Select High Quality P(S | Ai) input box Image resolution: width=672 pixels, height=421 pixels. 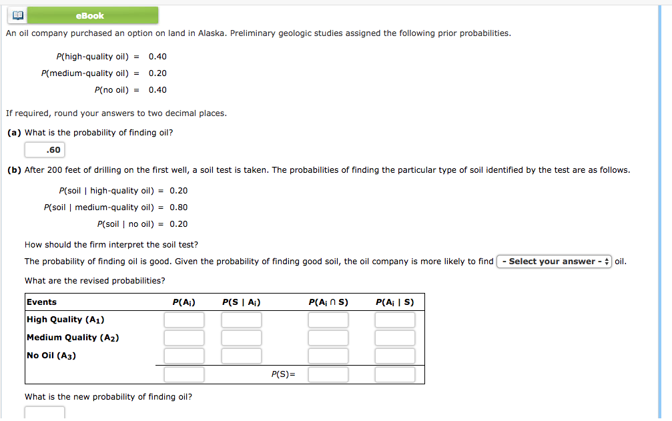point(242,320)
